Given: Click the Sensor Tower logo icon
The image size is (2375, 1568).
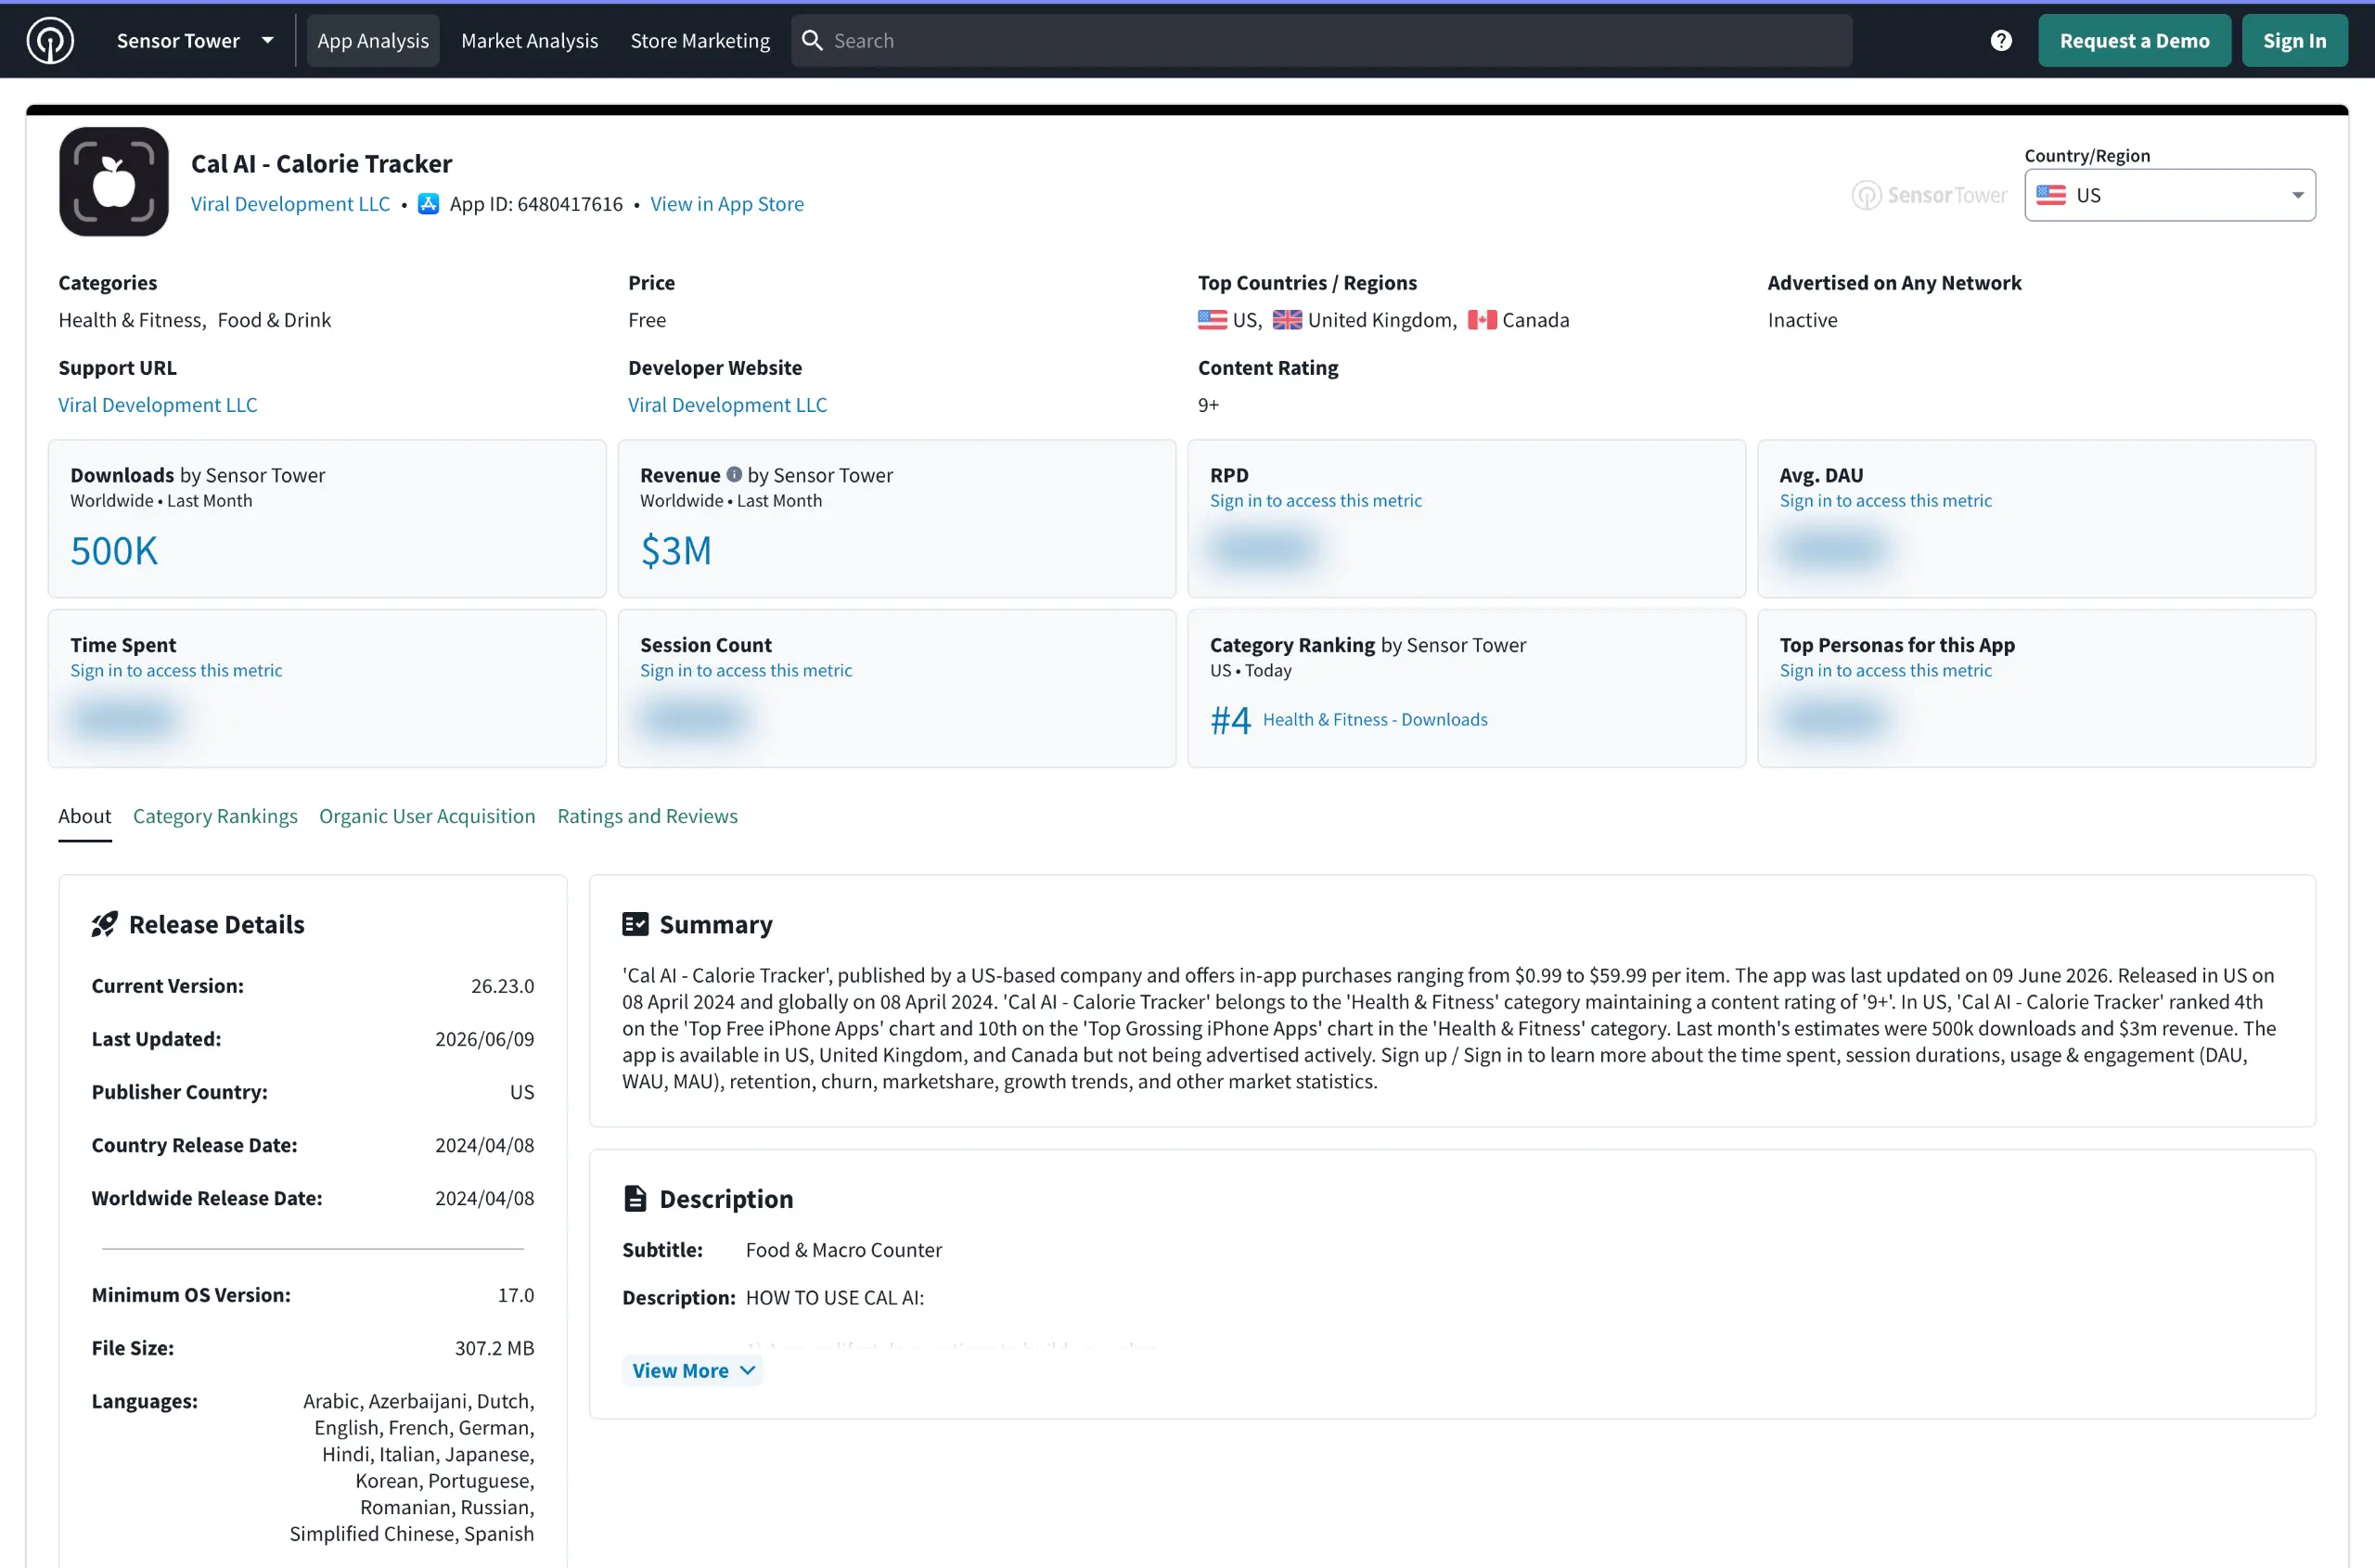Looking at the screenshot, I should 50,41.
